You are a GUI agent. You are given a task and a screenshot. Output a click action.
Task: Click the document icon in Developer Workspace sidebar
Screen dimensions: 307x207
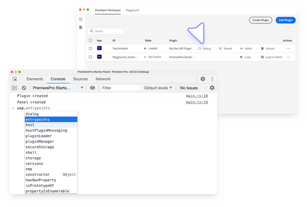coord(81,27)
